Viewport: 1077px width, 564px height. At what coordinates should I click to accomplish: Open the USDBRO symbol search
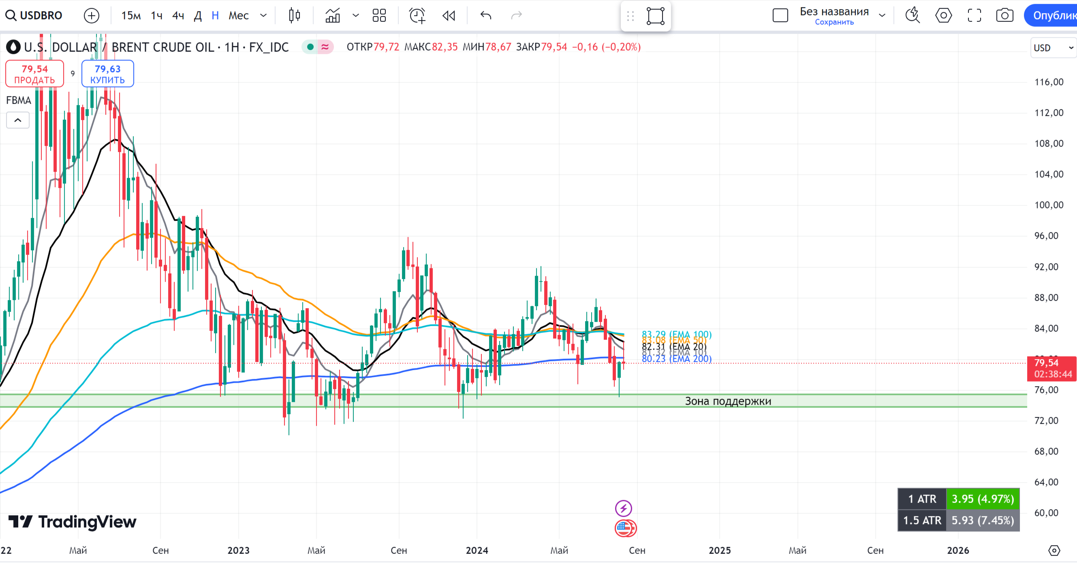click(34, 15)
